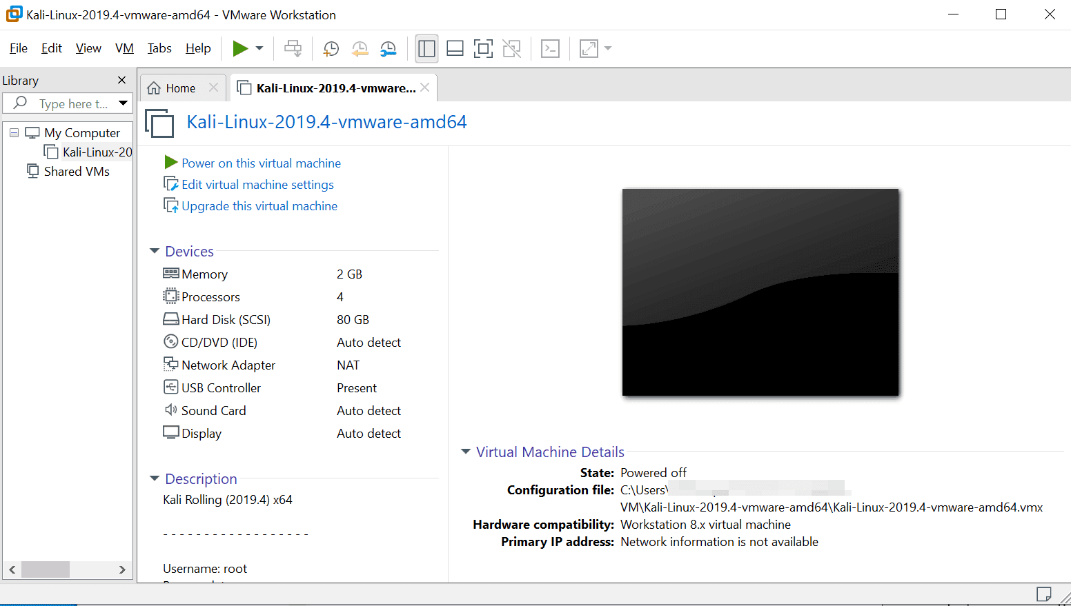Click the VM title page icon
Viewport: 1071px width, 606px height.
pos(159,123)
